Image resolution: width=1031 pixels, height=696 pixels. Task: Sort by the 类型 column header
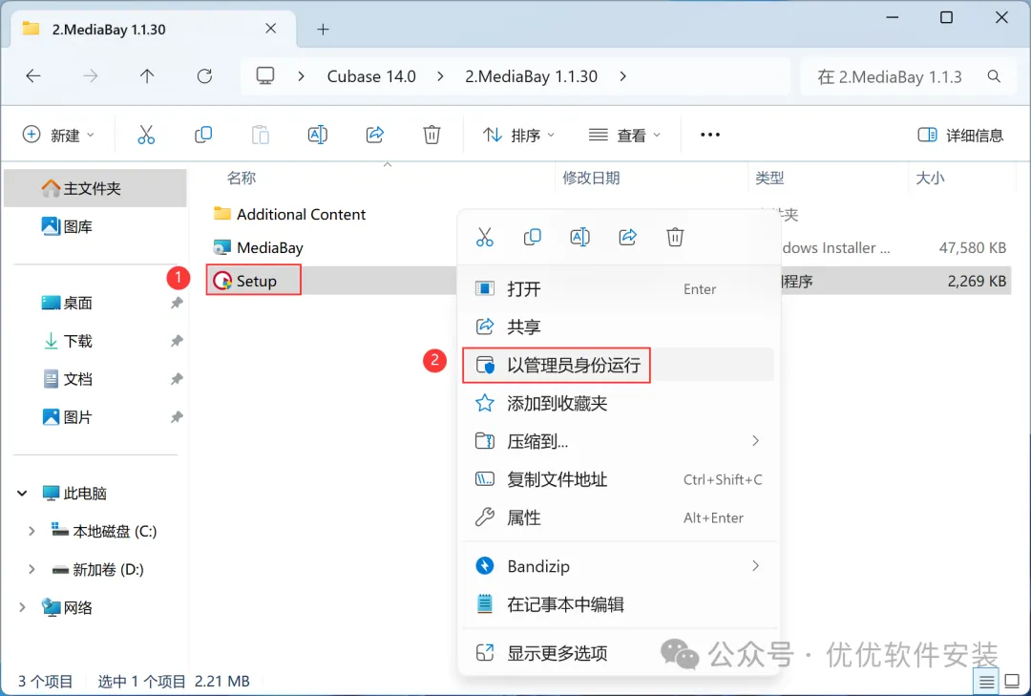(769, 178)
